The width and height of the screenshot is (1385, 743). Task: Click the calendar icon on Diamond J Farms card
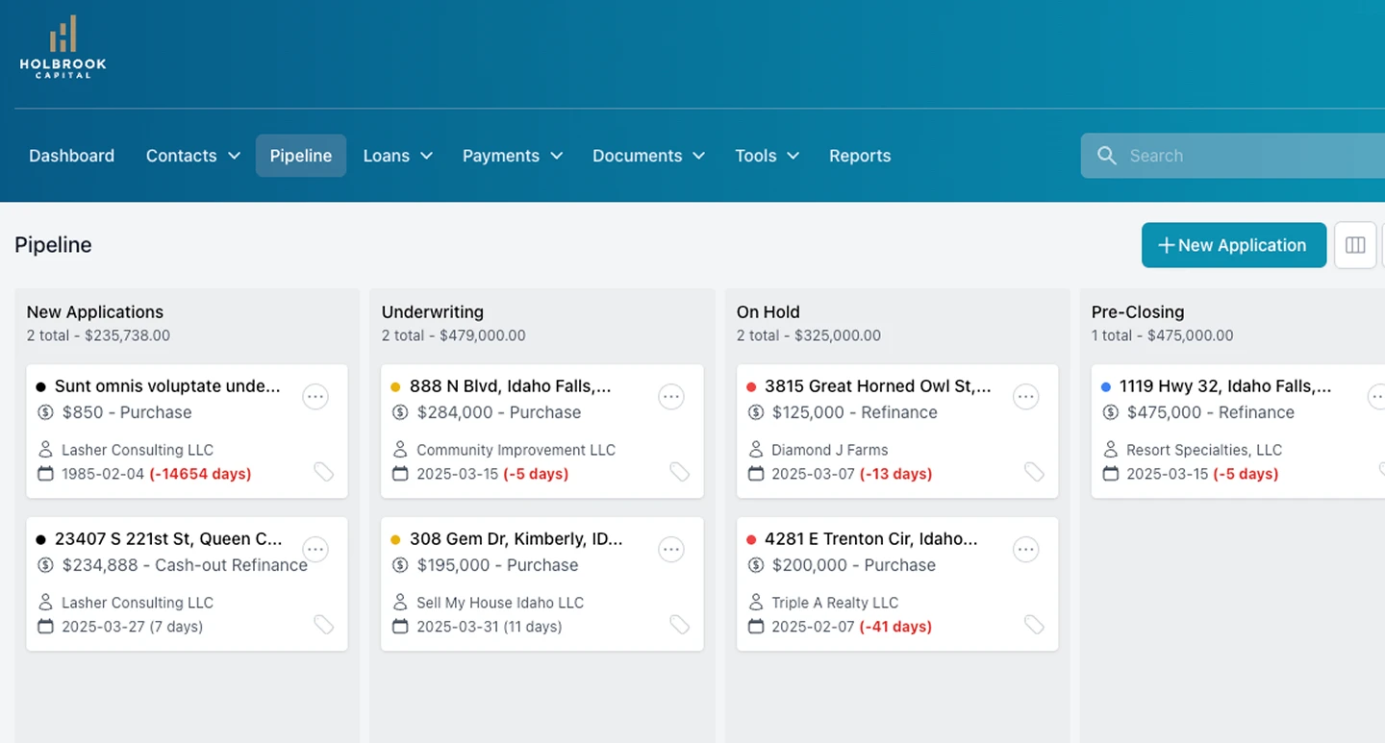pyautogui.click(x=756, y=473)
